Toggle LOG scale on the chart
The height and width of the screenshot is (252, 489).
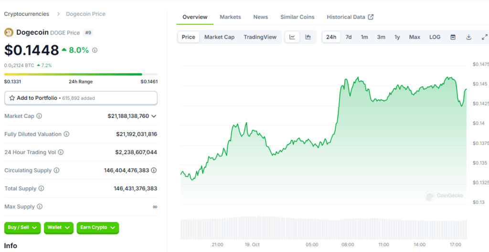coord(435,37)
